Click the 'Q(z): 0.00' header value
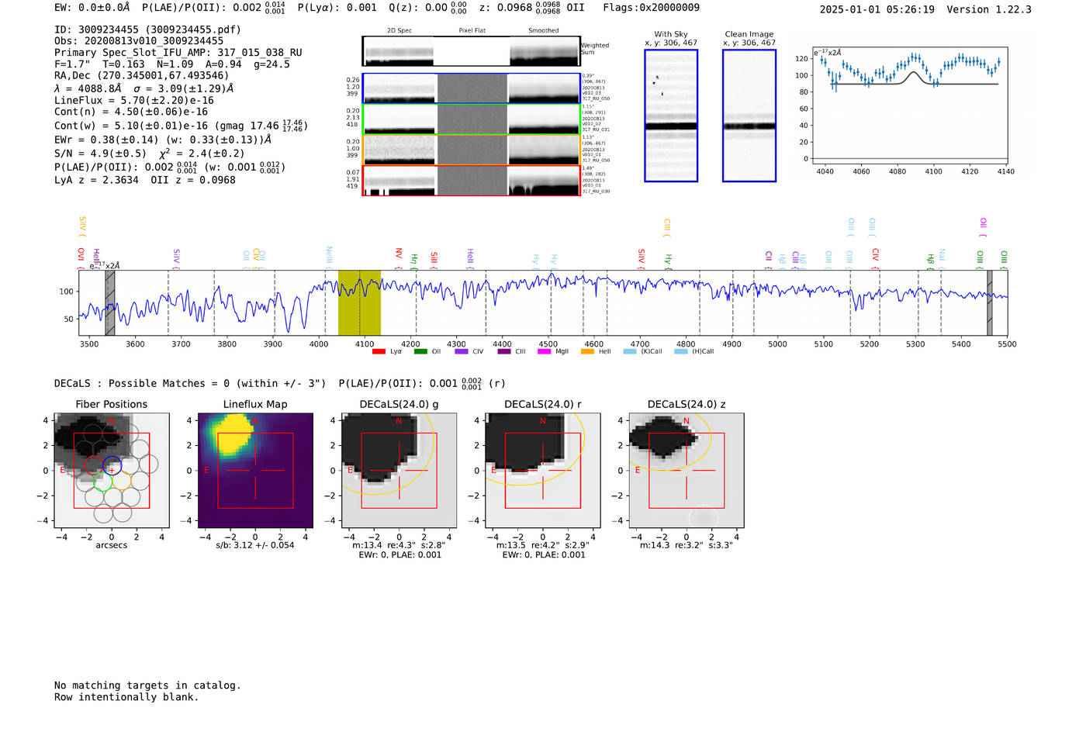This screenshot has height=739, width=1086. click(x=428, y=8)
